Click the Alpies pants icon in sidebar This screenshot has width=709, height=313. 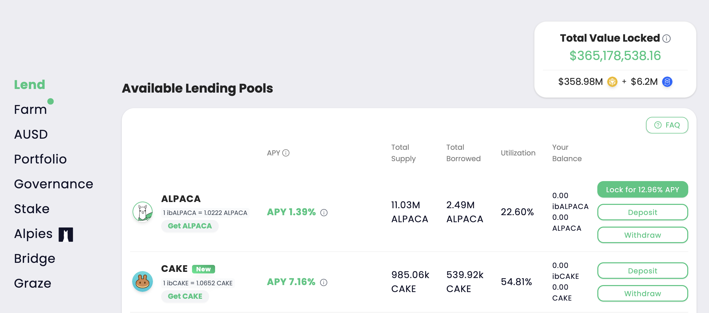click(65, 234)
